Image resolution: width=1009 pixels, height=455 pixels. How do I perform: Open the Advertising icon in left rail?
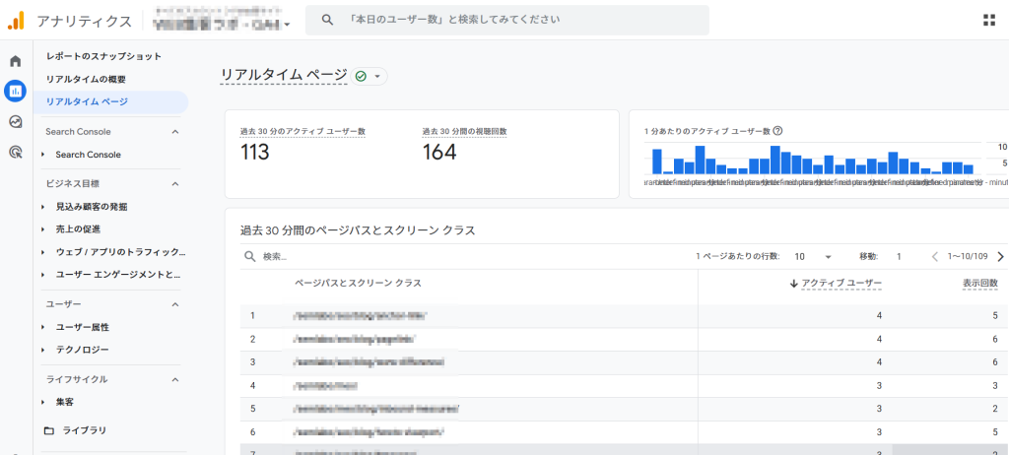(15, 153)
